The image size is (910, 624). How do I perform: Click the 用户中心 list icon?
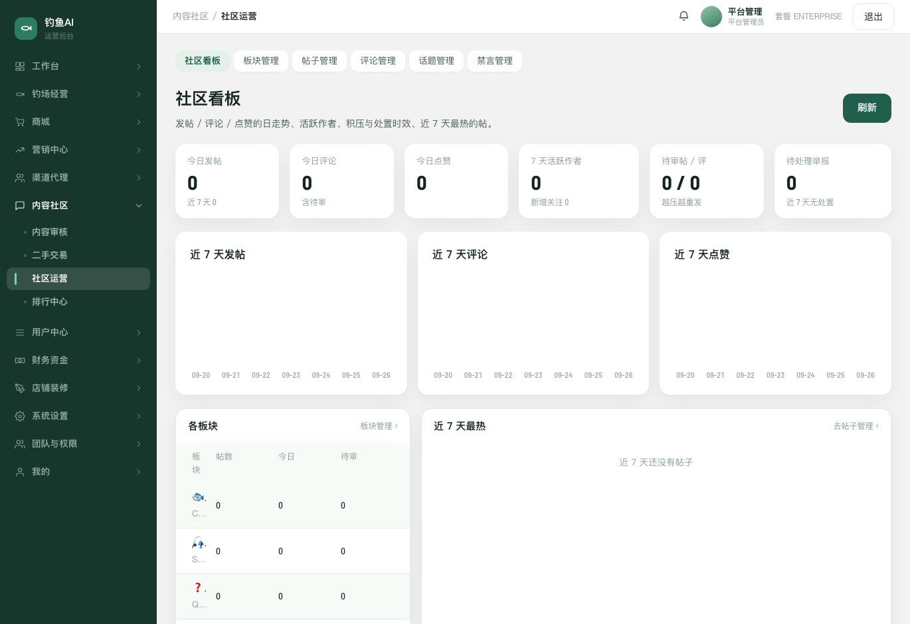click(x=20, y=333)
